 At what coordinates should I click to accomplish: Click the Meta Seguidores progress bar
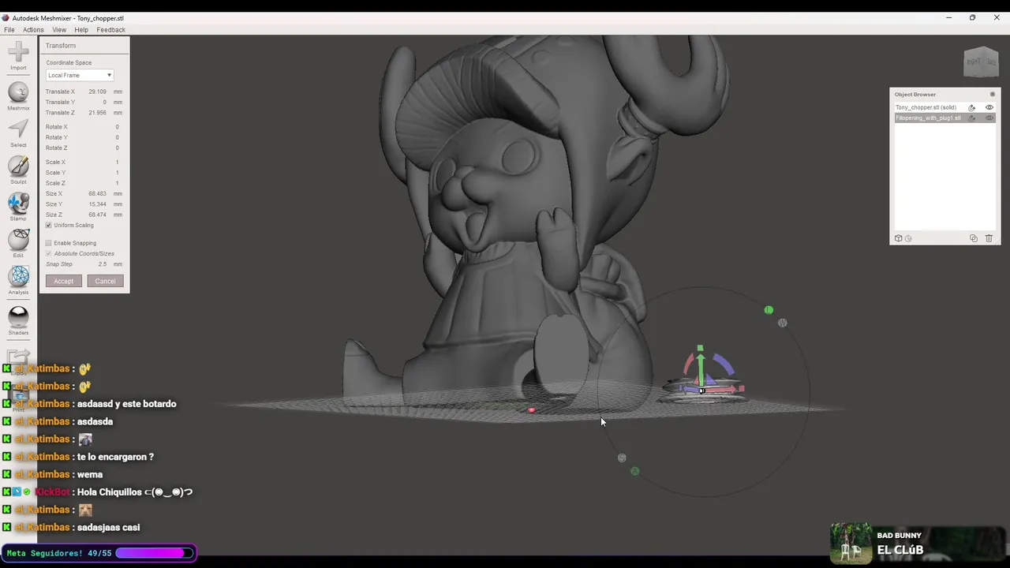155,553
